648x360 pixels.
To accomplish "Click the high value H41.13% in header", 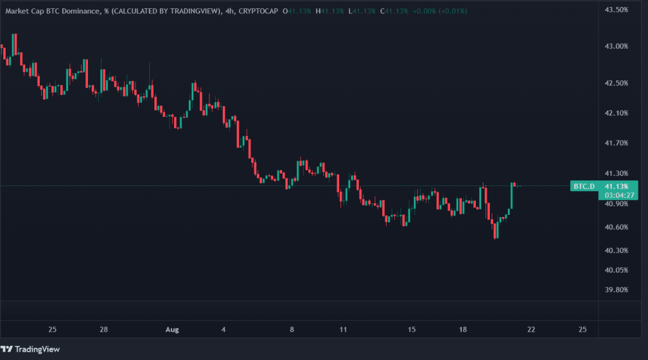I will [x=330, y=11].
